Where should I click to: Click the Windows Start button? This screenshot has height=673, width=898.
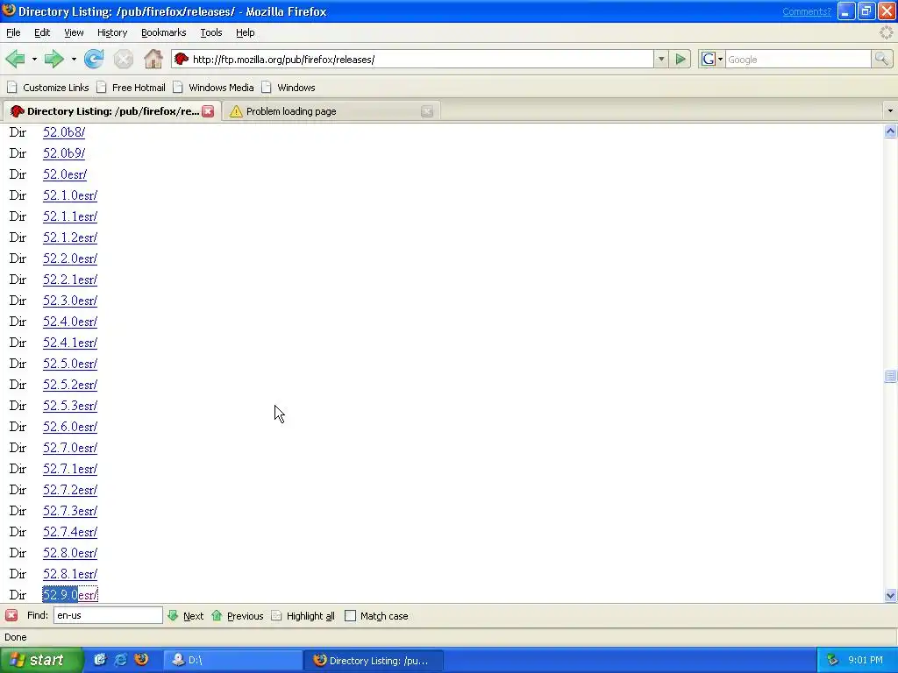pos(41,660)
